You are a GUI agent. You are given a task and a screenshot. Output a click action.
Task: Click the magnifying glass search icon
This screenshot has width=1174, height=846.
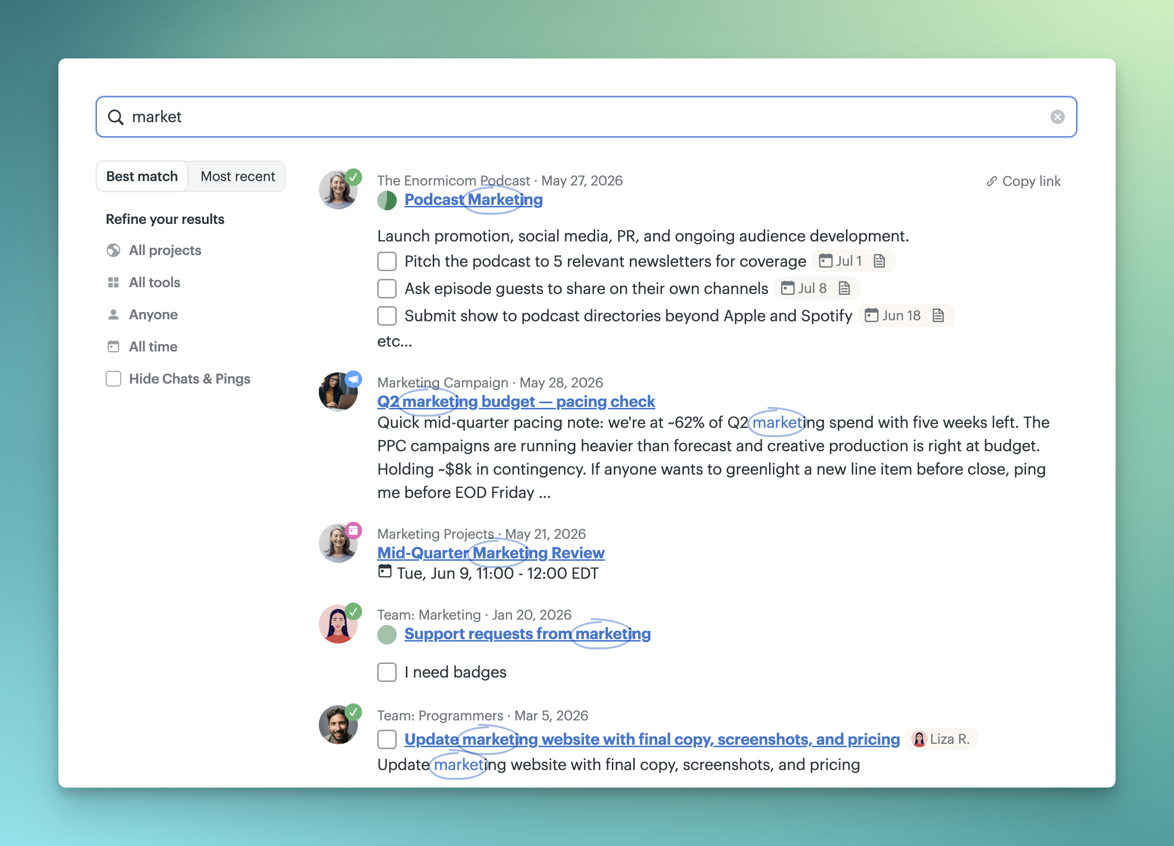click(x=115, y=117)
